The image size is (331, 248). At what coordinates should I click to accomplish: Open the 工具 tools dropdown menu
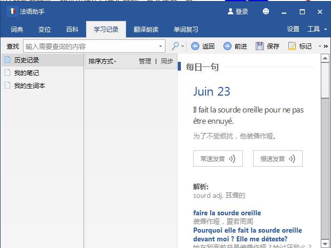(317, 29)
